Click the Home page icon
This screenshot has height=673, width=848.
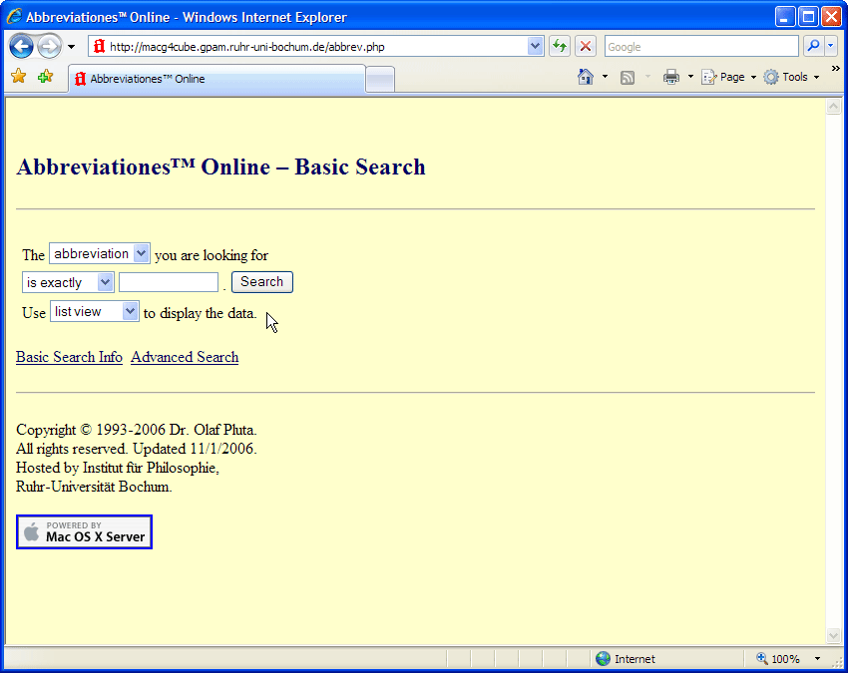[586, 78]
